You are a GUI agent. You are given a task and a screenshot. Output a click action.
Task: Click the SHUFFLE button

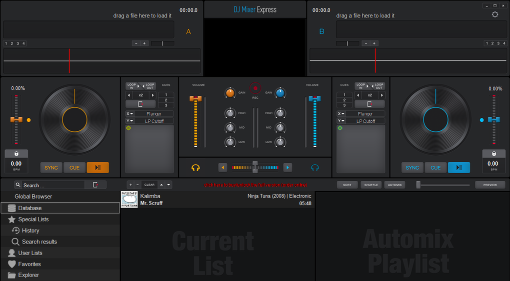pos(371,185)
